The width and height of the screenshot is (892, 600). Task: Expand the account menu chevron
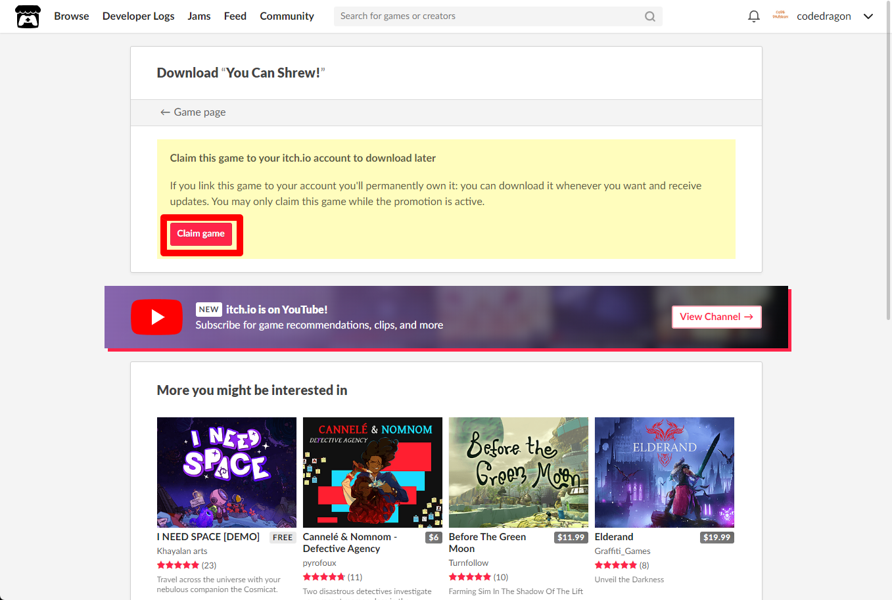(x=868, y=16)
